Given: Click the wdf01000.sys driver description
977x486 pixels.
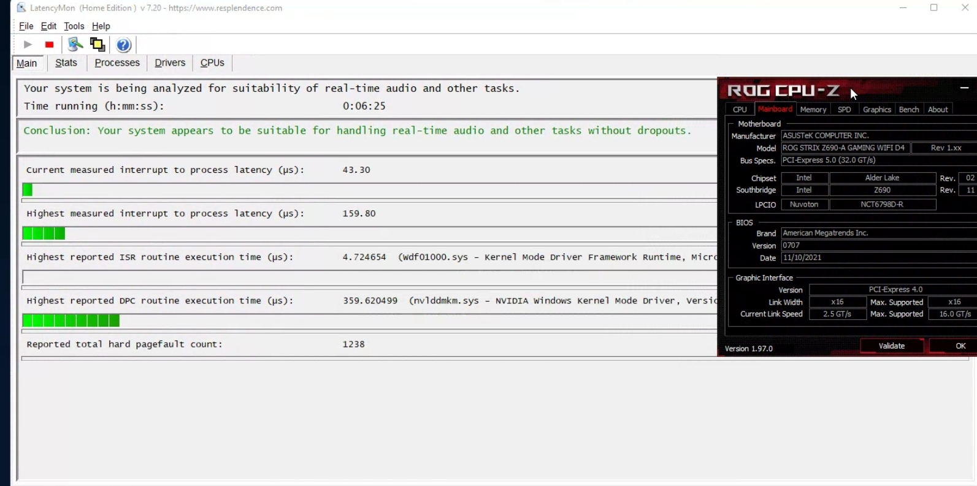Looking at the screenshot, I should click(x=557, y=257).
